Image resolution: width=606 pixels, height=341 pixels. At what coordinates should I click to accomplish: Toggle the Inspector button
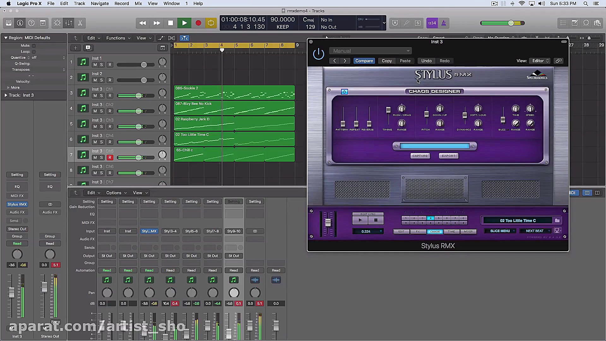pos(20,23)
